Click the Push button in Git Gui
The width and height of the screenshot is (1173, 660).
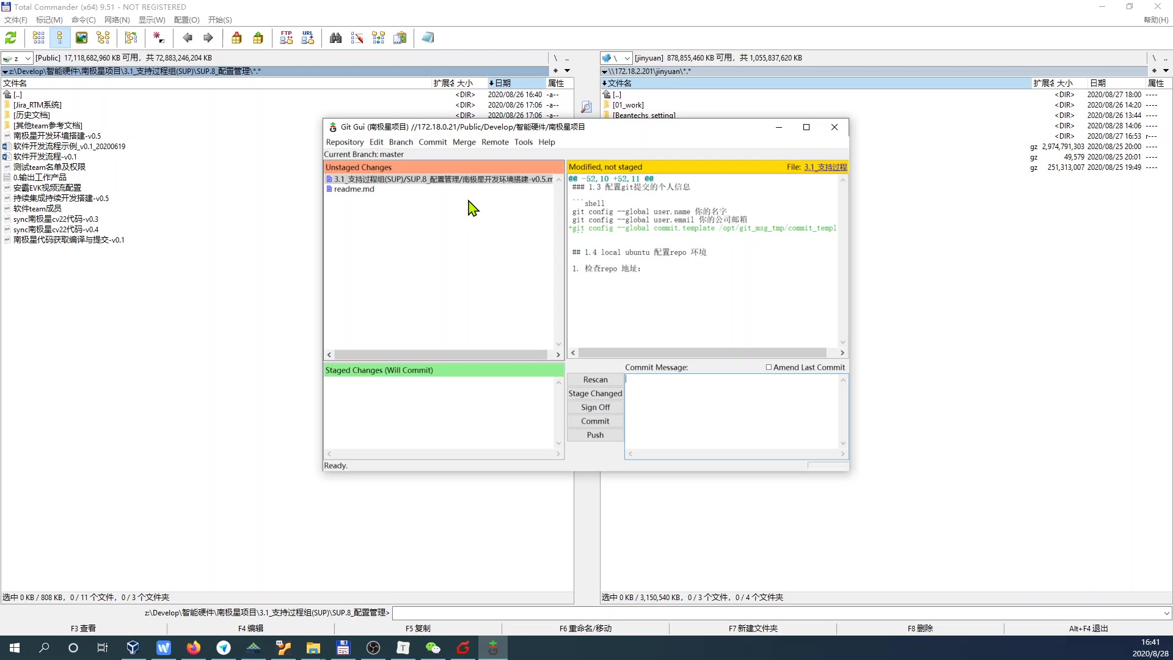pyautogui.click(x=596, y=435)
